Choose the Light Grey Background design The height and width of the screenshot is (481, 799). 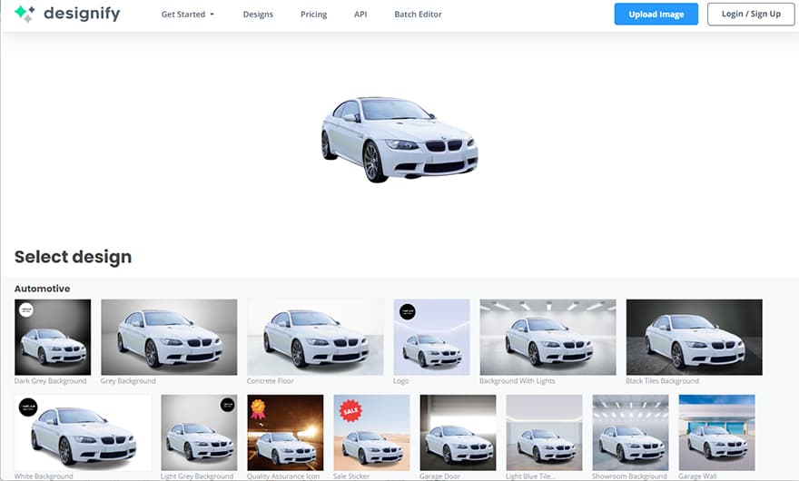199,433
